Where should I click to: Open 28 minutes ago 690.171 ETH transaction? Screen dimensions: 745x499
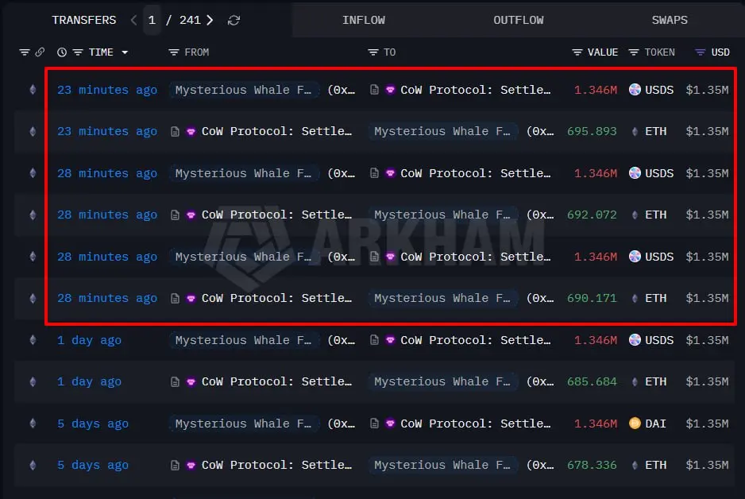107,298
